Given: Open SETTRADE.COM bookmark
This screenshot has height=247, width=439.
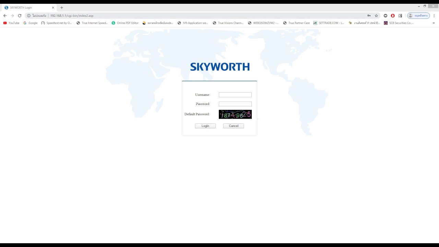Looking at the screenshot, I should coord(329,23).
